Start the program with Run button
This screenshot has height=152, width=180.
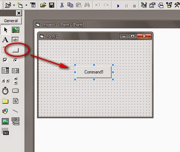click(118, 6)
